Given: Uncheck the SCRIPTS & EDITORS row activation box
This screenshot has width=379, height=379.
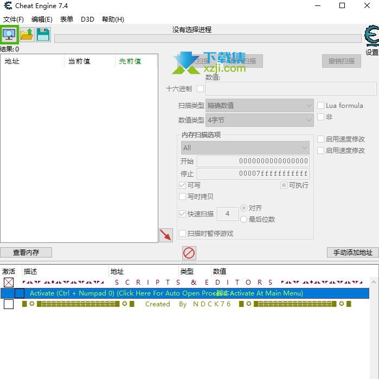Looking at the screenshot, I should (9, 282).
